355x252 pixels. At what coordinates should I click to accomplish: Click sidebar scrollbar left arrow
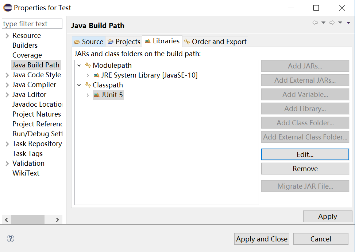(x=7, y=220)
